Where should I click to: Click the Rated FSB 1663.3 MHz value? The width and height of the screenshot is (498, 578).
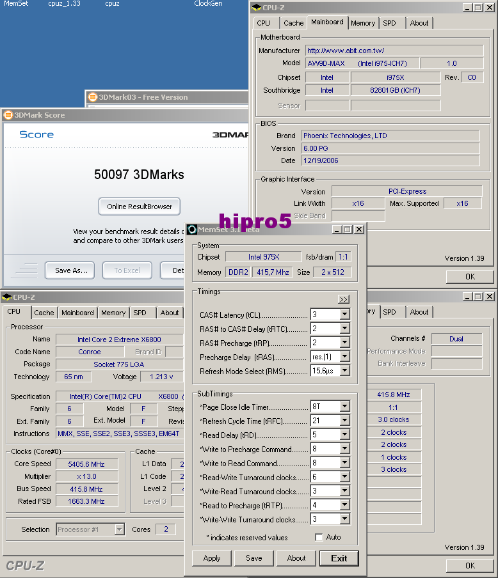coord(87,501)
